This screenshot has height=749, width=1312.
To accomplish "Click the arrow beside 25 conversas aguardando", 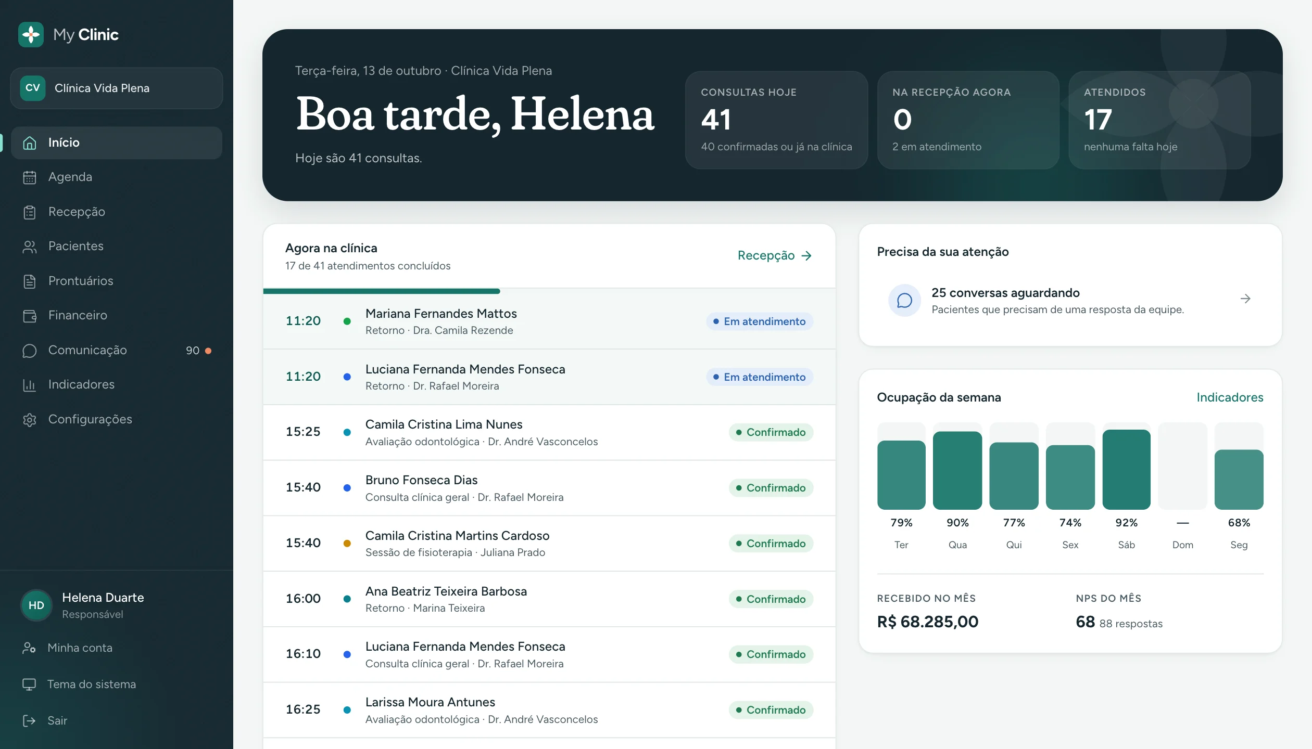I will coord(1245,299).
